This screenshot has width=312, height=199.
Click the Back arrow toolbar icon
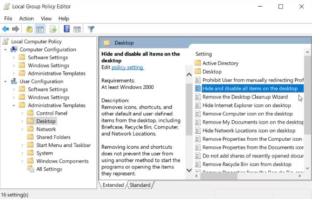6,29
